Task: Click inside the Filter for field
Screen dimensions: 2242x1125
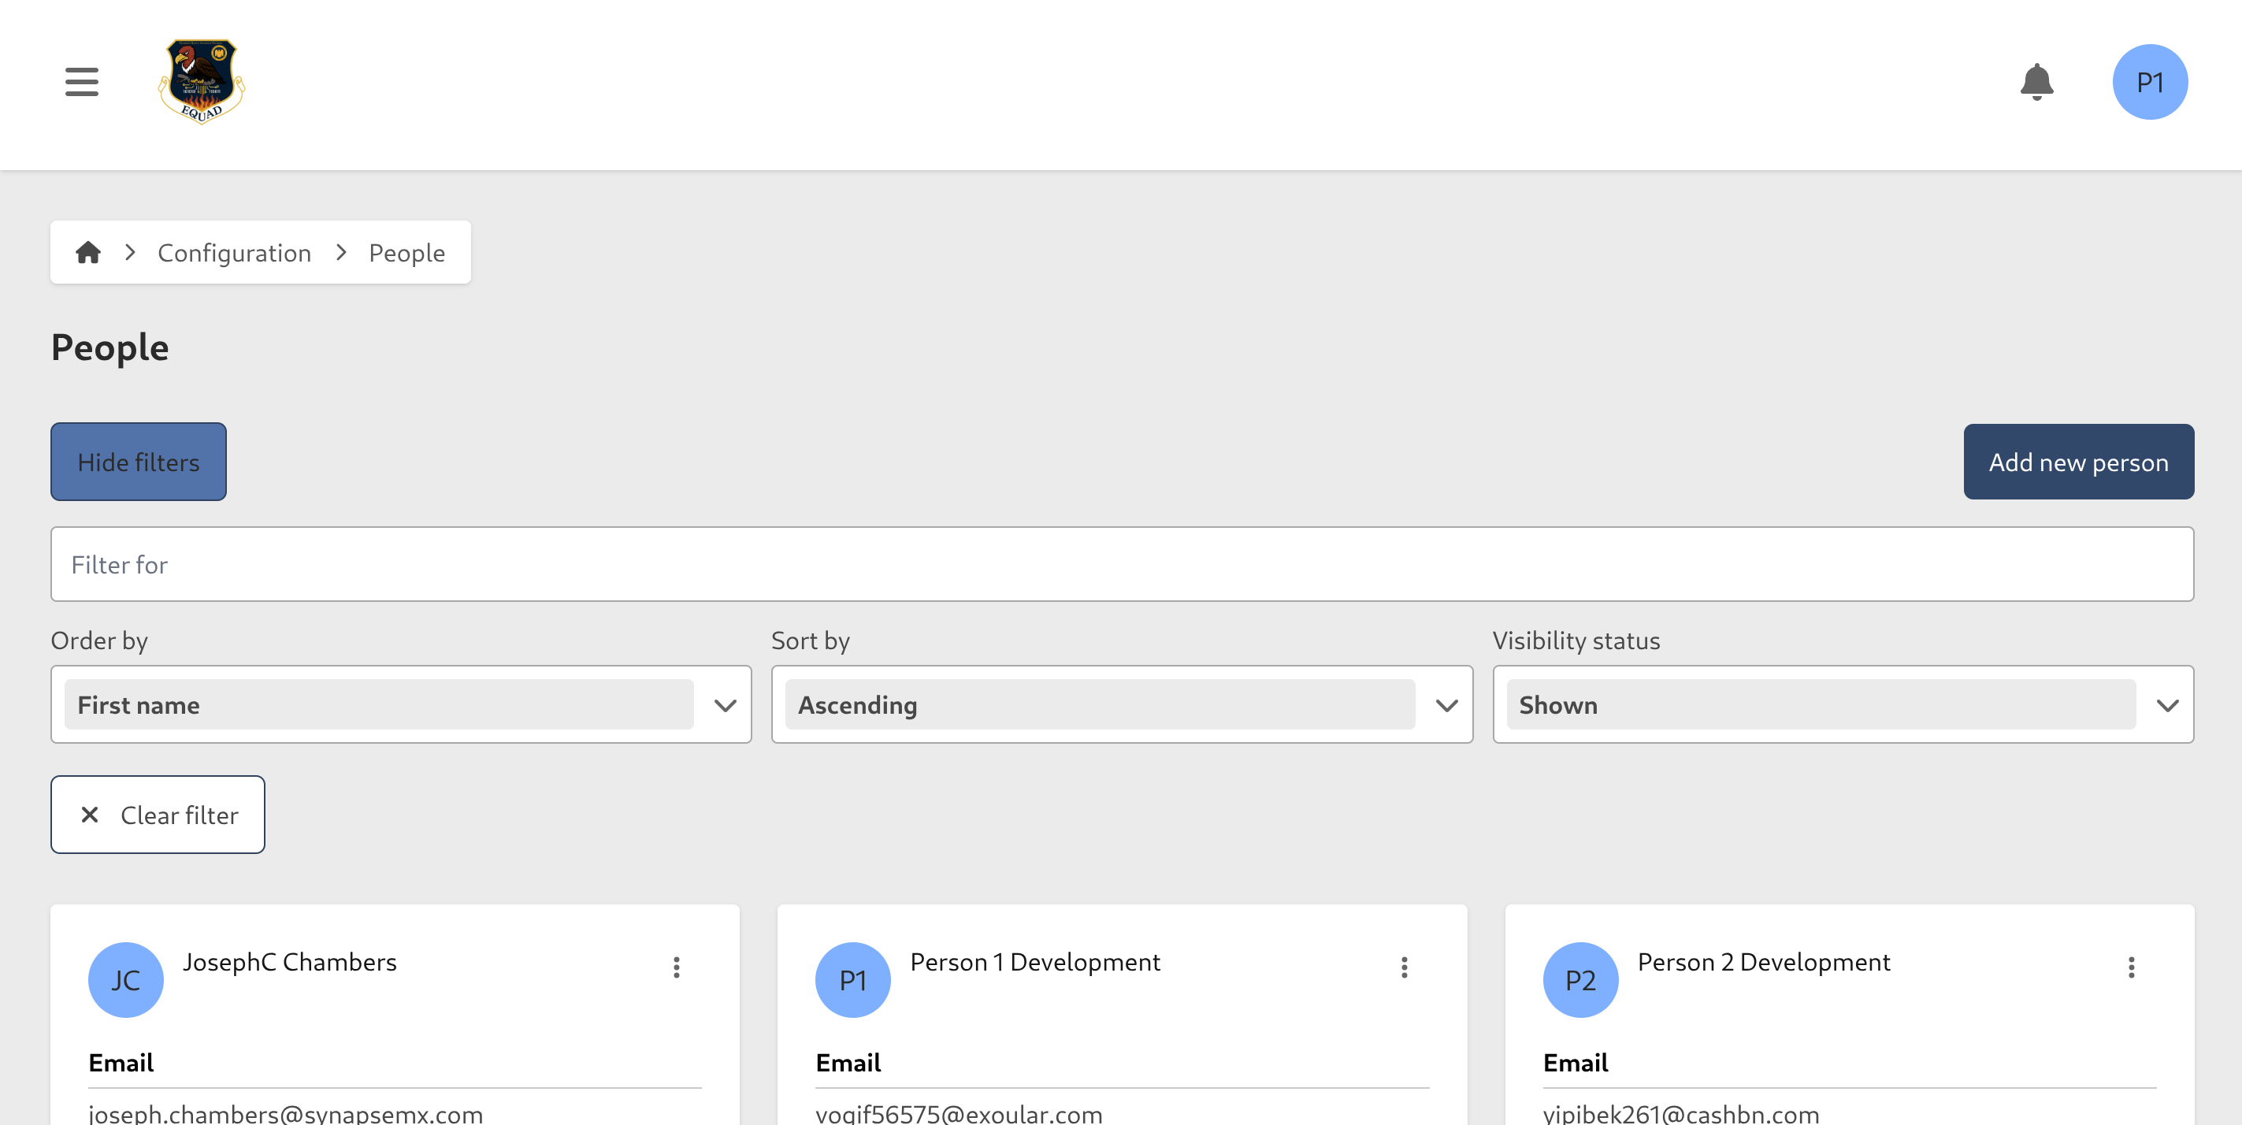Action: [x=1121, y=564]
